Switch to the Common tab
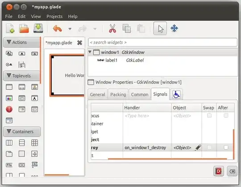Screen dimensions: 241x187 coord(140,94)
